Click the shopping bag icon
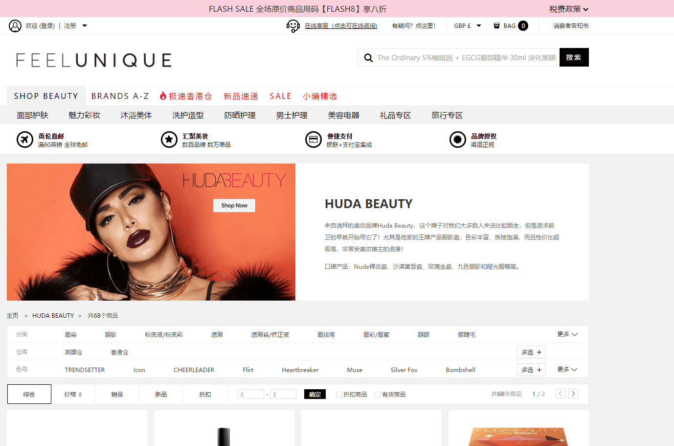The image size is (674, 446). tap(496, 26)
